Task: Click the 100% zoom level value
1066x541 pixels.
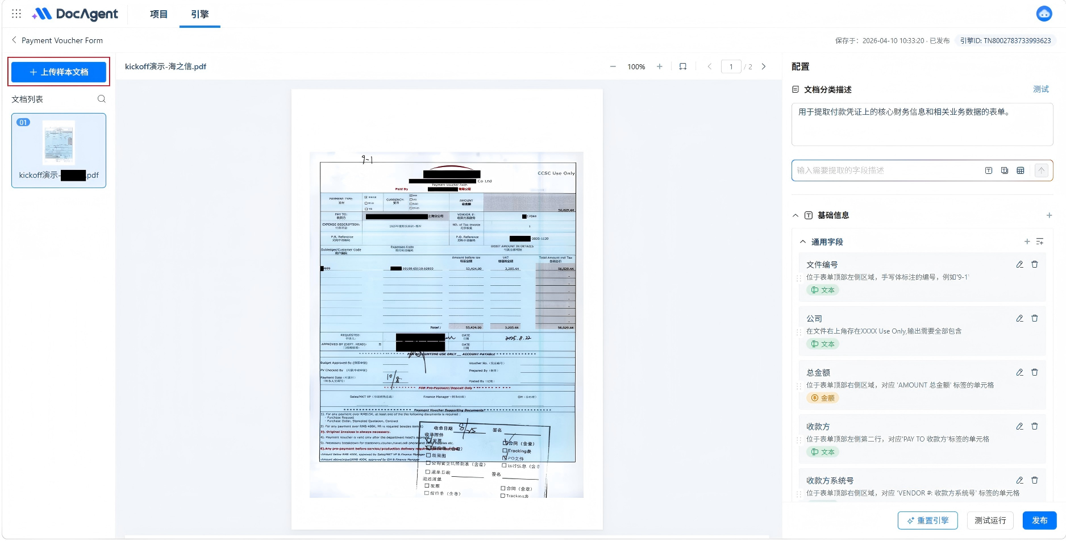Action: (636, 66)
